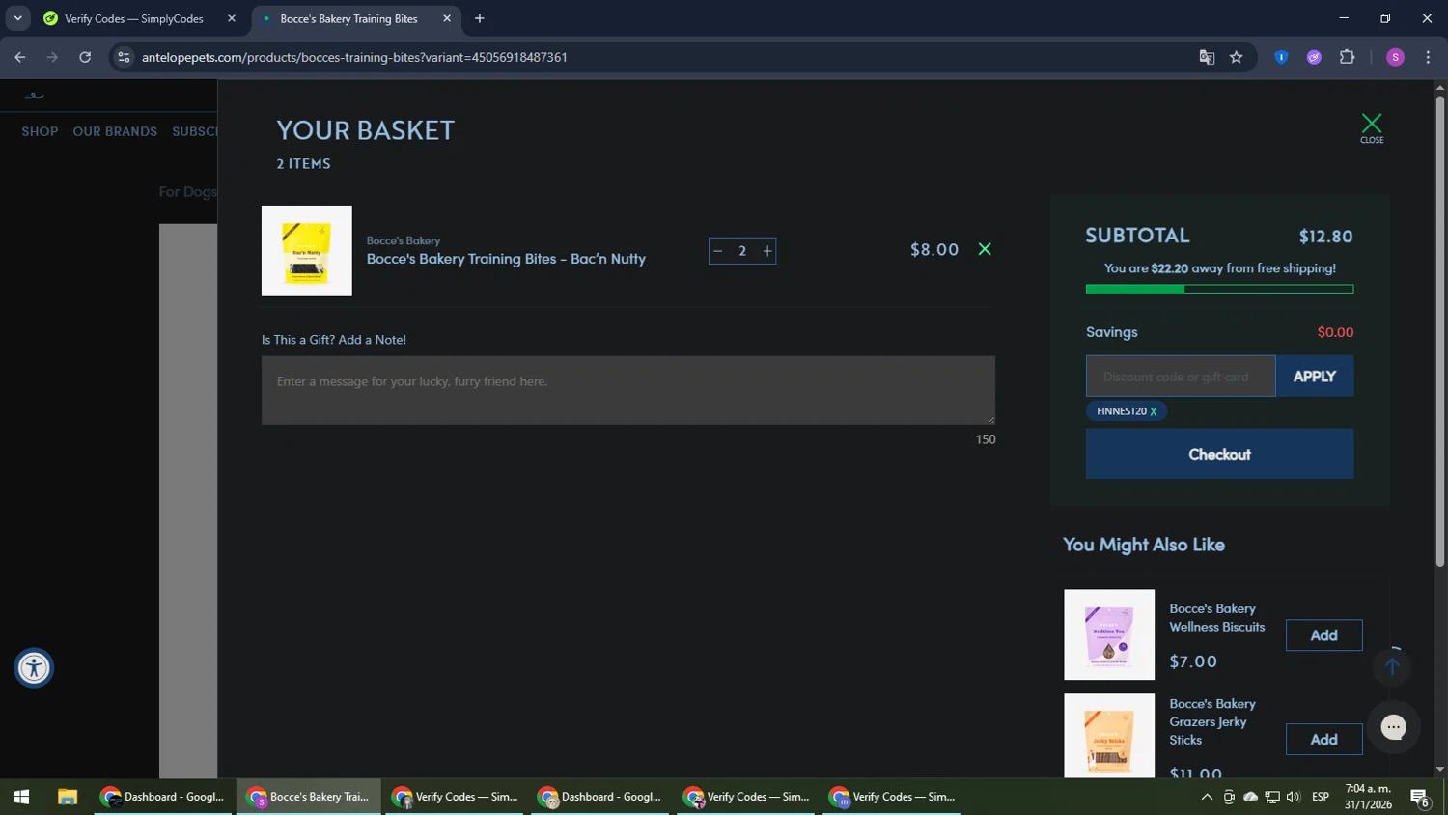1448x815 pixels.
Task: Click the purple extension icon in toolbar
Action: point(1314,57)
